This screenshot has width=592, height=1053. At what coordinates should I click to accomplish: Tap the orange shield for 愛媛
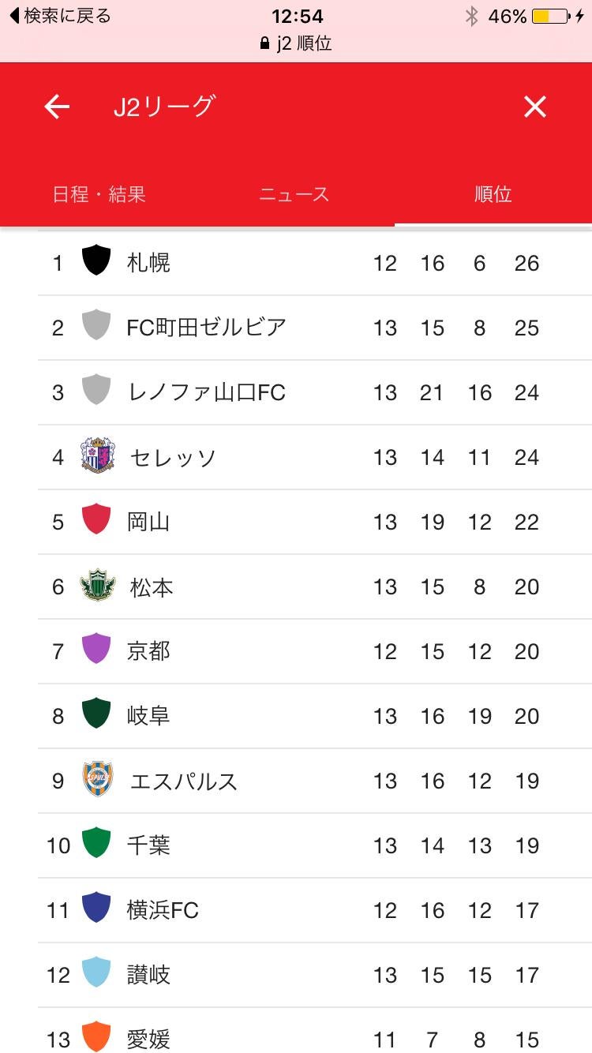pyautogui.click(x=96, y=1036)
